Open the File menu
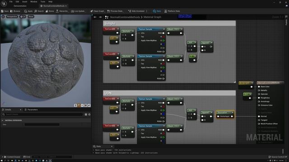Viewport: 289px width, 162px height. [x=11, y=1]
